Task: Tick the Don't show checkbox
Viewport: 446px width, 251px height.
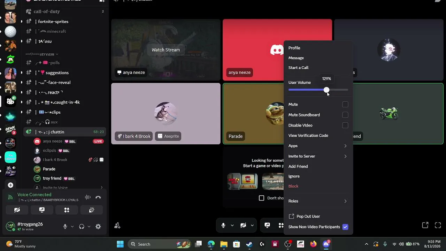Action: [262, 198]
